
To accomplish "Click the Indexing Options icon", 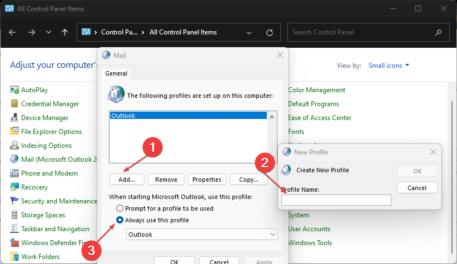I will coord(14,145).
